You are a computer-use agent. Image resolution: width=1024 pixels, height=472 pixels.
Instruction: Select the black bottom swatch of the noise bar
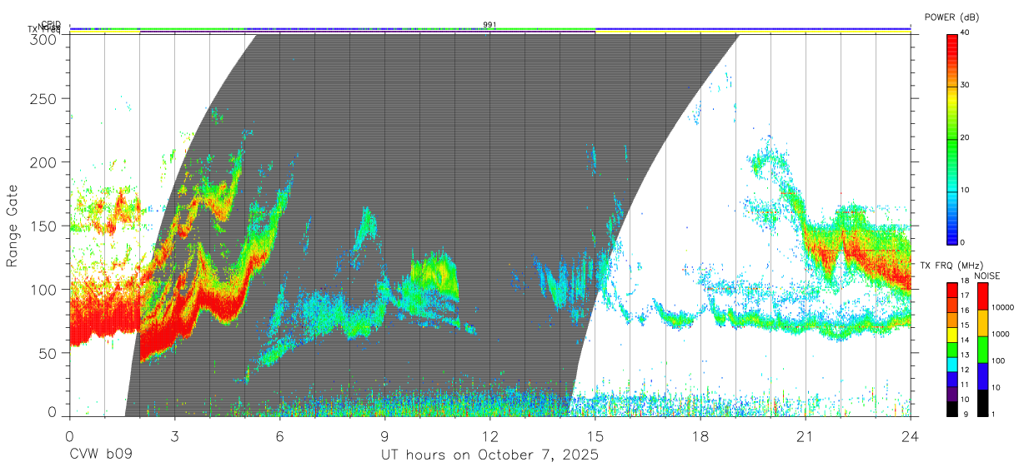coord(982,403)
